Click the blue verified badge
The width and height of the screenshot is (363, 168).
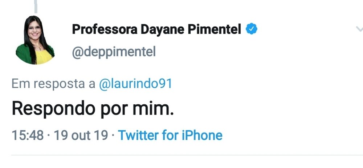coord(252,29)
